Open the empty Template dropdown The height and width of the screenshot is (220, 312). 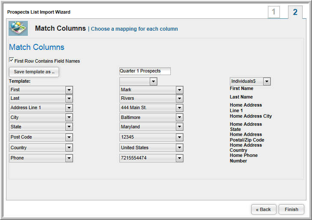(x=138, y=81)
